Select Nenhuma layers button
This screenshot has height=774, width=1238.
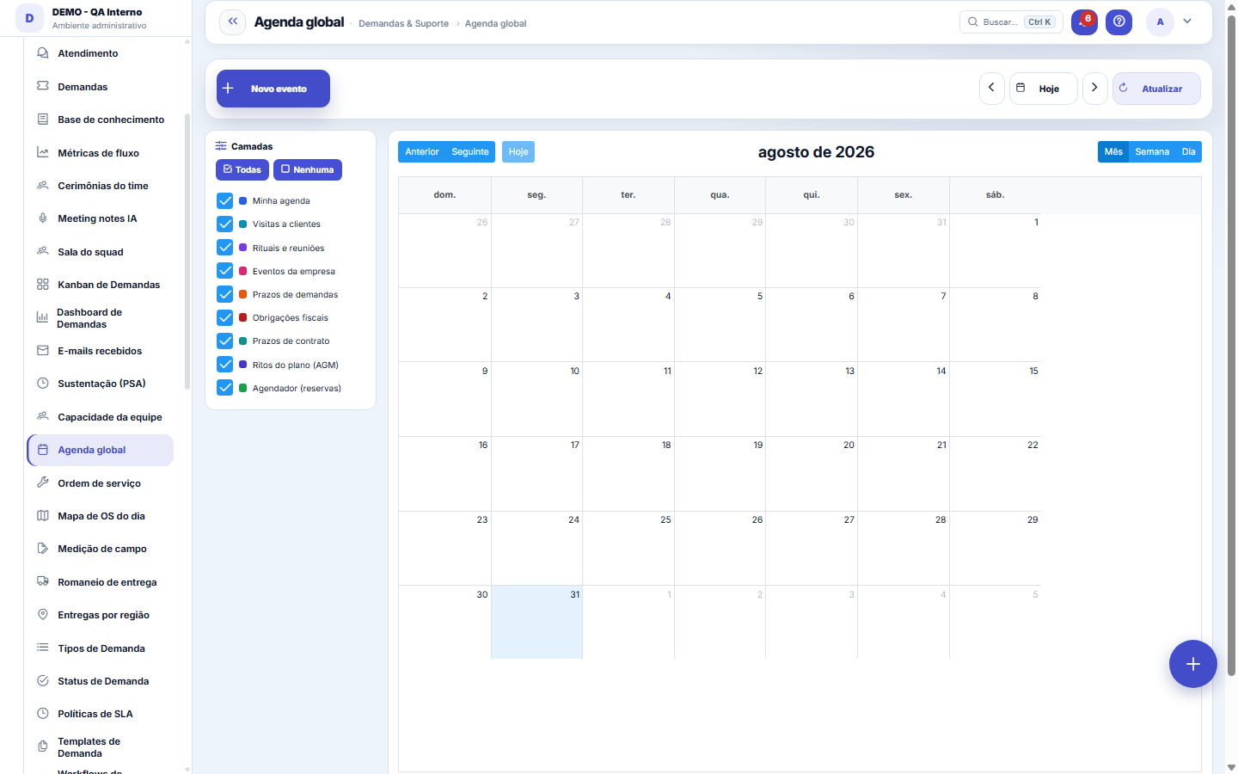point(308,169)
